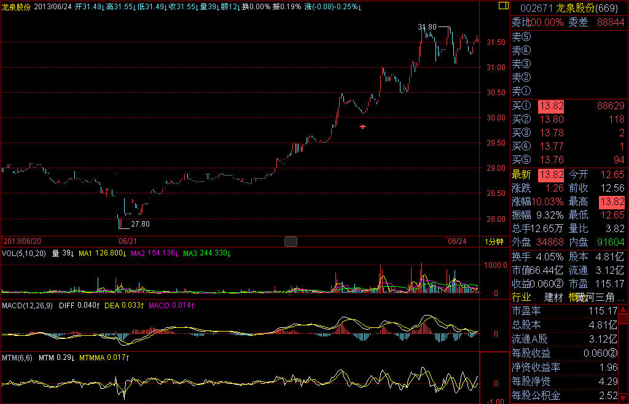Click the 买① bid price 13.82

(550, 106)
